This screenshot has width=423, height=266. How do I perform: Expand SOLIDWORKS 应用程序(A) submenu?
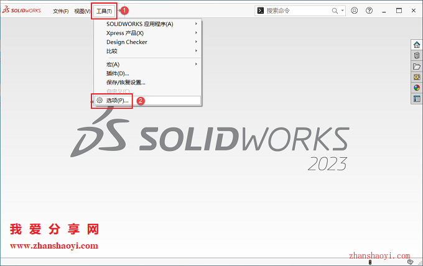(147, 24)
